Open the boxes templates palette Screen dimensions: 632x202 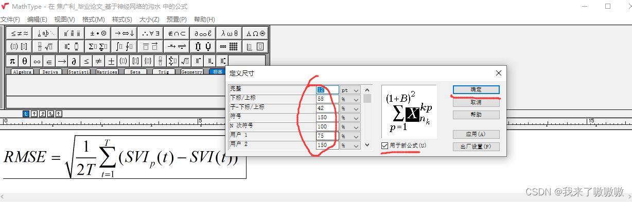pyautogui.click(x=255, y=46)
